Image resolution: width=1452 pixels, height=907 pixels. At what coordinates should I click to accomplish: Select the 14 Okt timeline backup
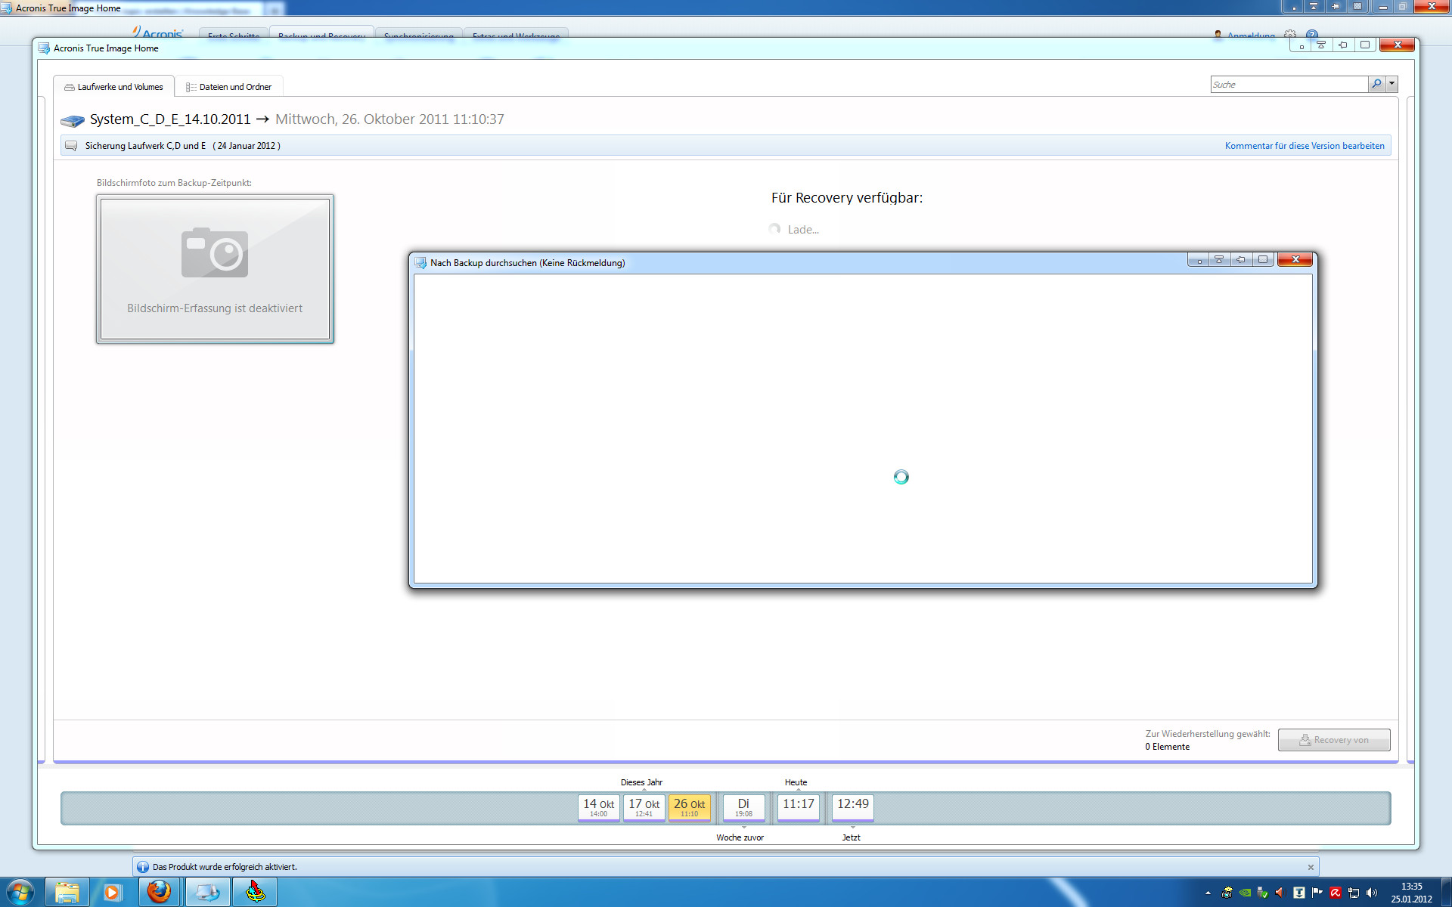pos(598,806)
